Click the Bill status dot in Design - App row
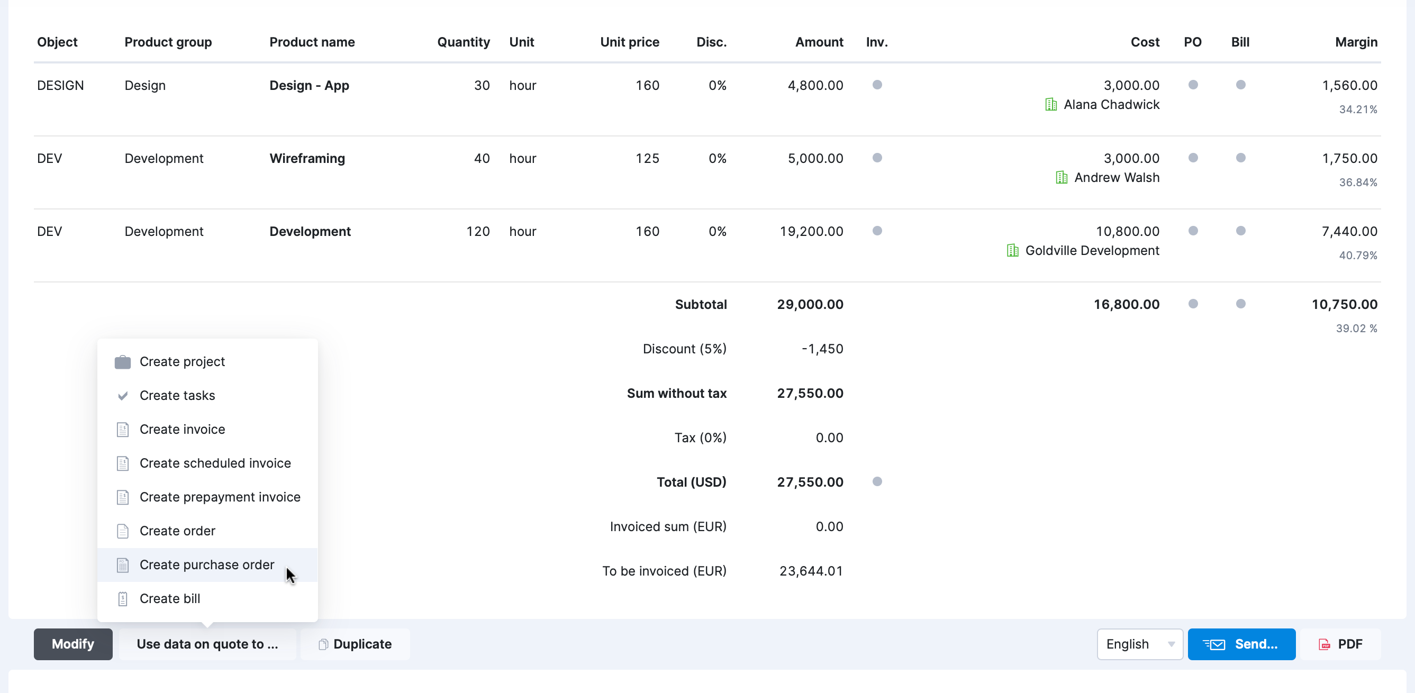 tap(1241, 85)
